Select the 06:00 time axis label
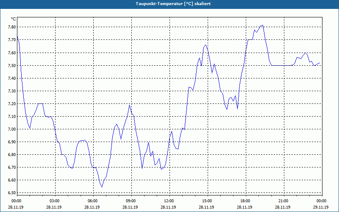Viewport: 339px width, 212px height. point(92,201)
